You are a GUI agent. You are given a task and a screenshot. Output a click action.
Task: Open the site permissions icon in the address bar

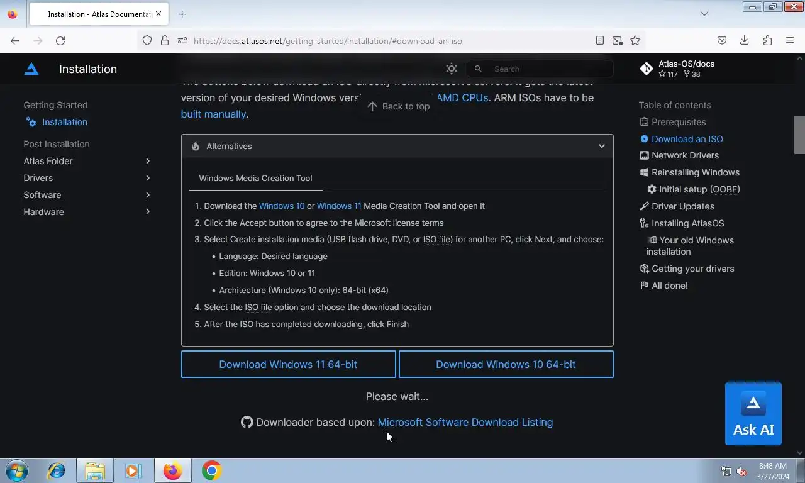coord(182,41)
